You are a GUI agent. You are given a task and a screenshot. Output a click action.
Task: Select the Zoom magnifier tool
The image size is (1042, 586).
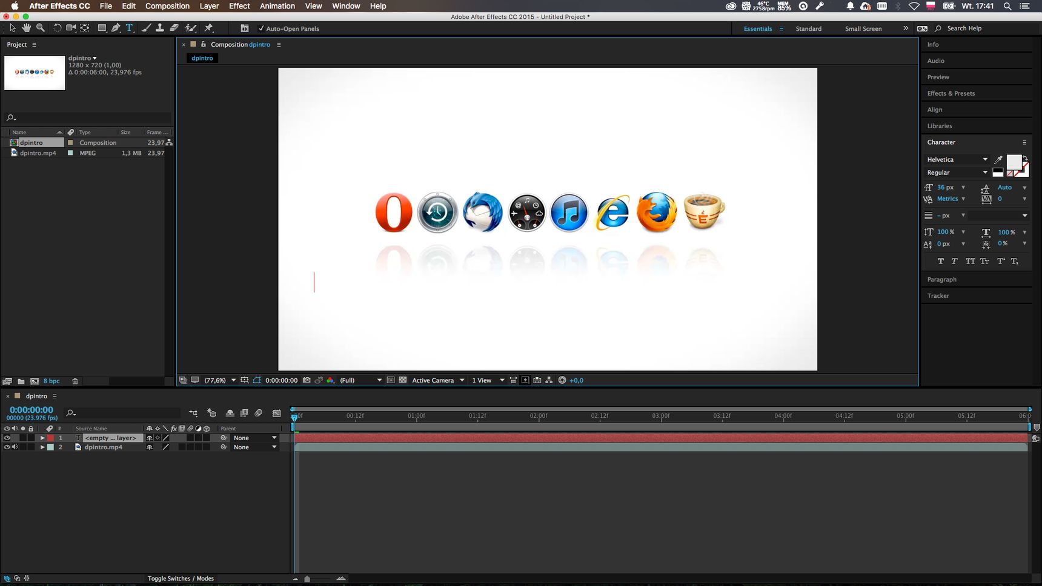click(x=41, y=28)
